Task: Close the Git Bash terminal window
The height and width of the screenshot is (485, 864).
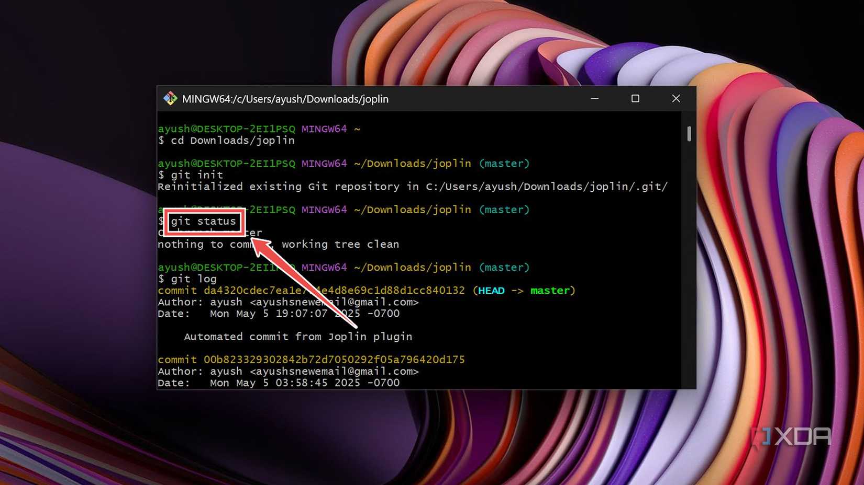Action: [x=676, y=98]
